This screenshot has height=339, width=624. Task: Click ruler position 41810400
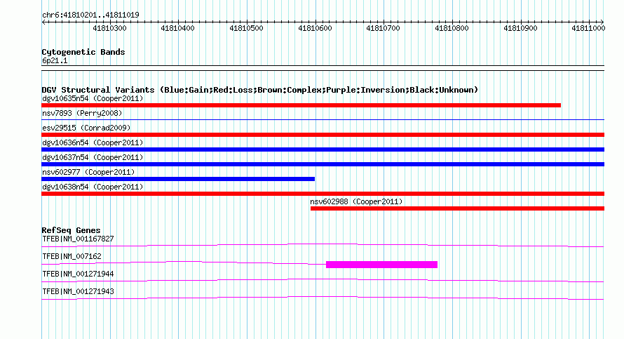[x=177, y=28]
